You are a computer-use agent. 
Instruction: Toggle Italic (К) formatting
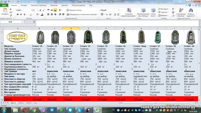tap(21, 14)
